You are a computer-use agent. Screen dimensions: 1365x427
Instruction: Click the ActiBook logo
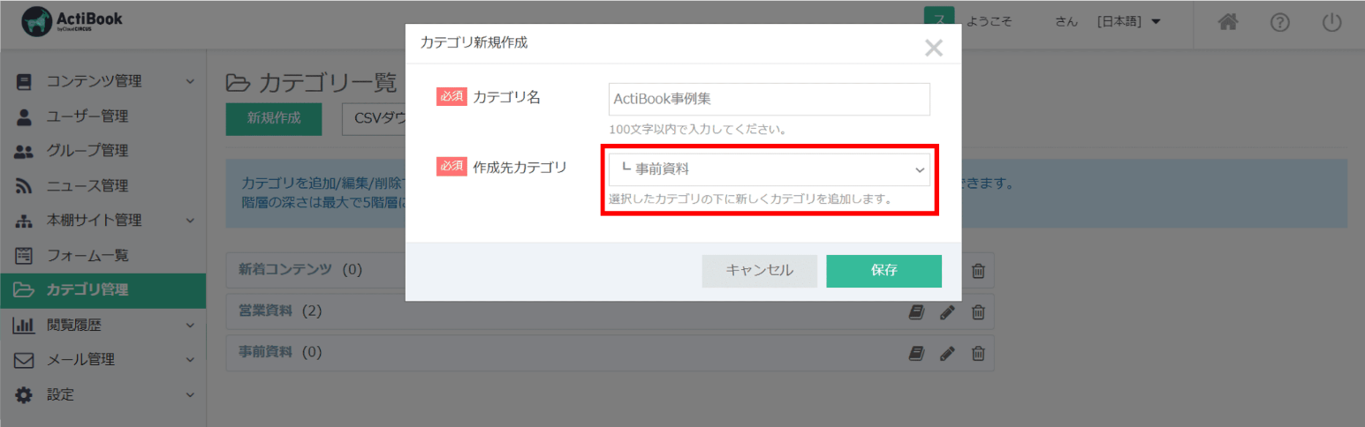point(72,23)
